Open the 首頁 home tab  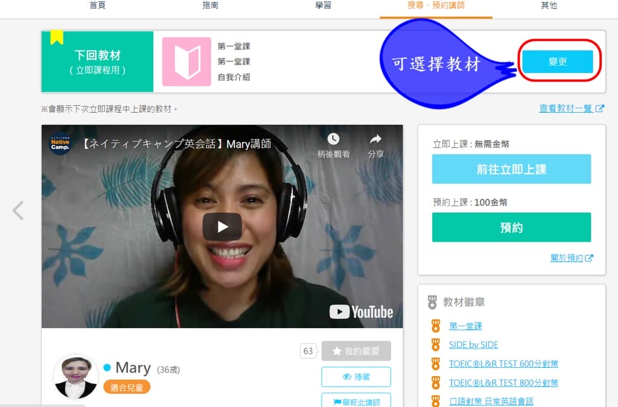click(x=97, y=5)
